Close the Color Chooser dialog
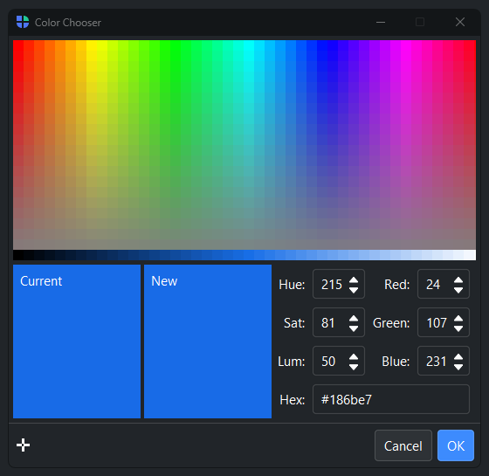 point(460,22)
